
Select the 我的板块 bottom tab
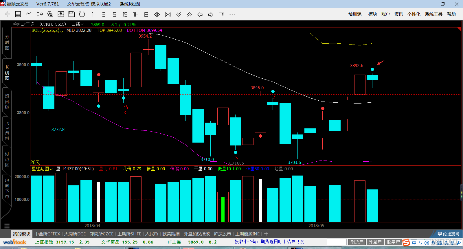click(x=22, y=234)
